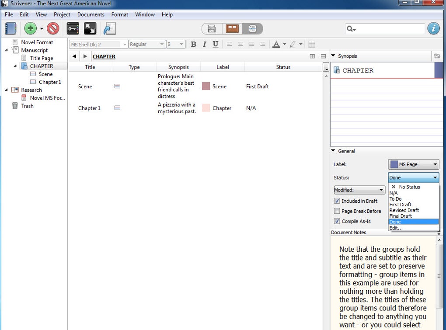
Task: Split editor vertically icon
Action: 312,56
